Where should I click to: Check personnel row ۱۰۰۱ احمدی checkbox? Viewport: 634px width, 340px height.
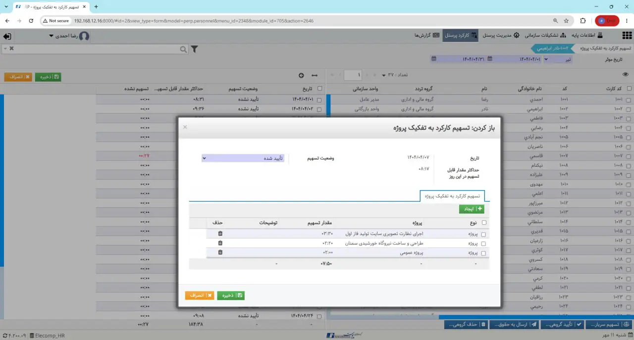[629, 100]
